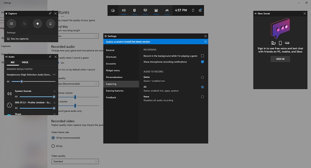The height and width of the screenshot is (168, 311).
Task: Click the mouse click-through icon in Game Bar
Action: click(x=193, y=10)
